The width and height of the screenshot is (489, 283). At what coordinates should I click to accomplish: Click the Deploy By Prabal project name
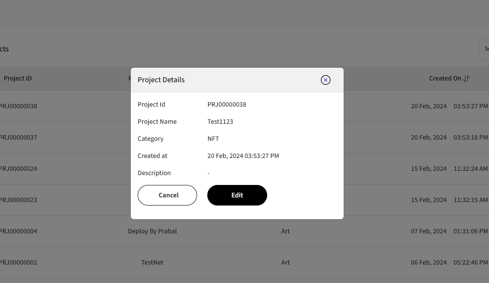(x=152, y=231)
